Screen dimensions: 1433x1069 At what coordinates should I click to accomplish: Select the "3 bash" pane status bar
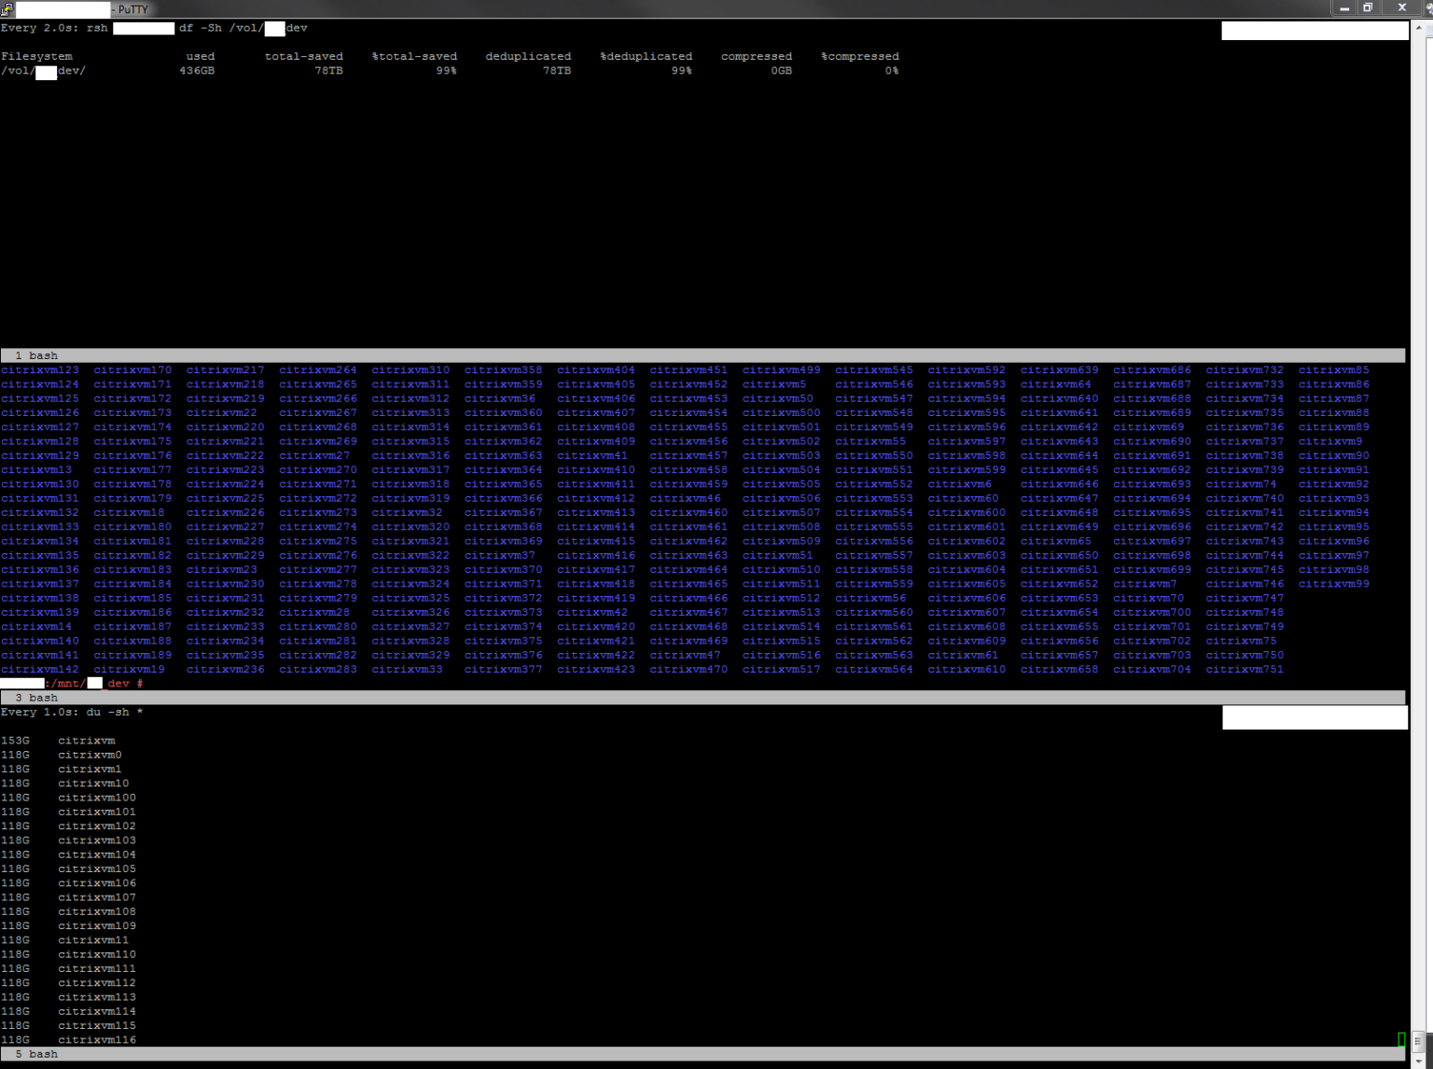[37, 697]
